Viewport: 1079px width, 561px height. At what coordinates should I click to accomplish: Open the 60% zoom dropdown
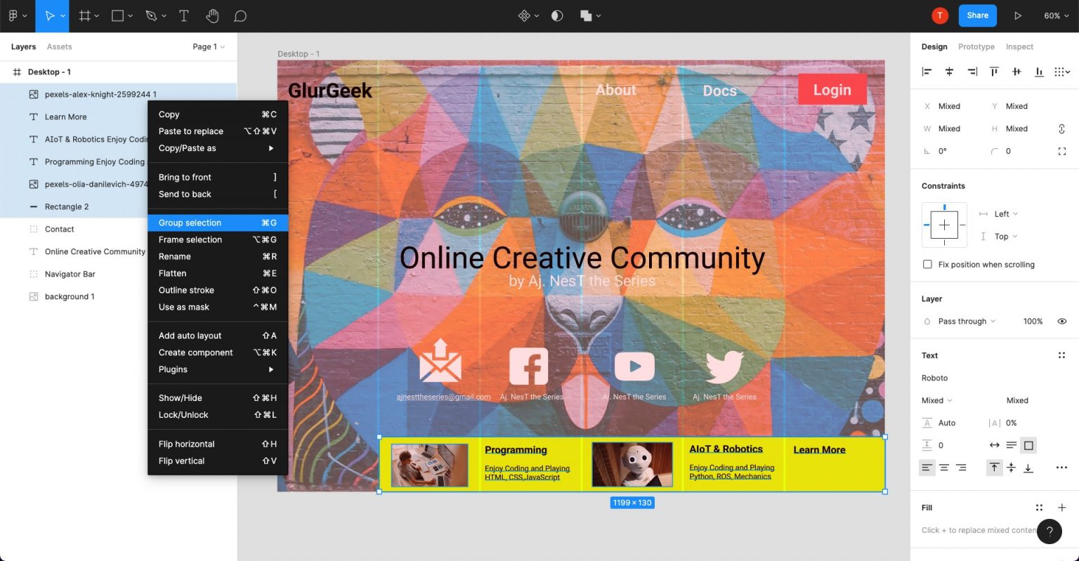click(x=1056, y=15)
